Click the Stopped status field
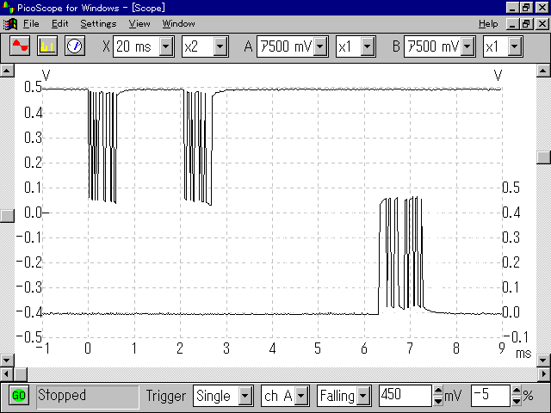 [88, 396]
